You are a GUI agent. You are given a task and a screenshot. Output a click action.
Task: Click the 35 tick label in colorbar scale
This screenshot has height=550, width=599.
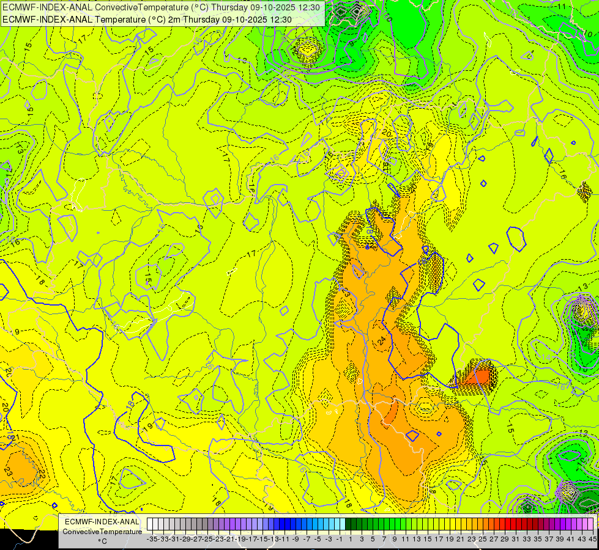tap(538, 539)
